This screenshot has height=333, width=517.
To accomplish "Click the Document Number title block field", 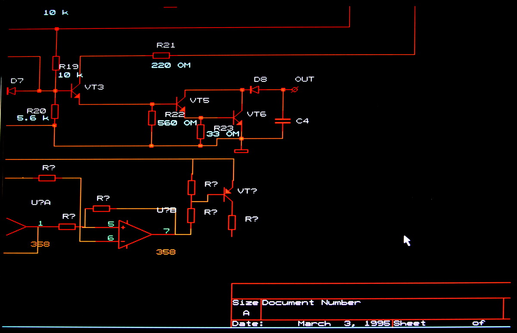I will pyautogui.click(x=311, y=303).
